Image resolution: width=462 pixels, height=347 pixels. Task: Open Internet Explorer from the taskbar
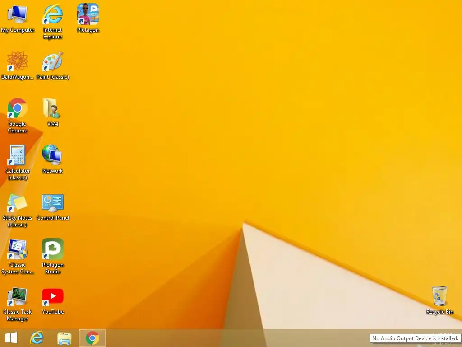pos(37,338)
